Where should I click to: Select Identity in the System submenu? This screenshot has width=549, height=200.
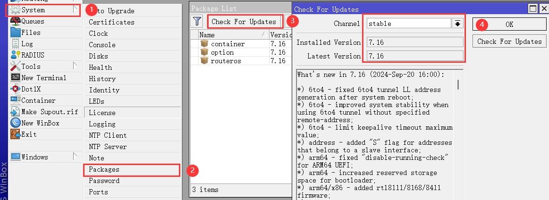pyautogui.click(x=132, y=90)
